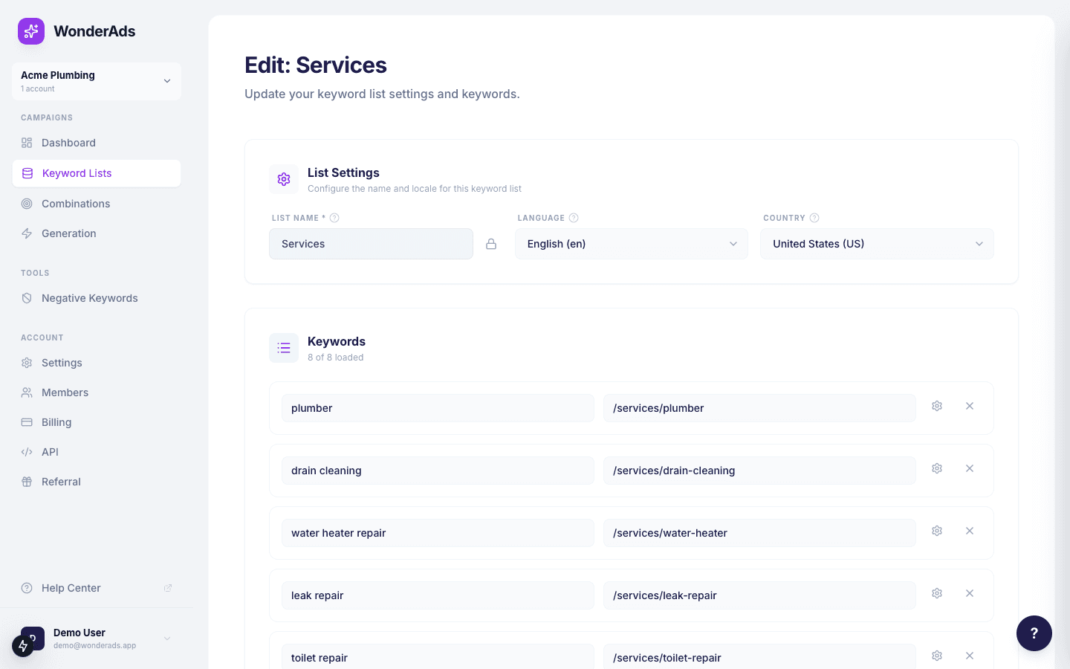Screen dimensions: 1070x669
Task: Open the Language dropdown
Action: click(x=631, y=244)
